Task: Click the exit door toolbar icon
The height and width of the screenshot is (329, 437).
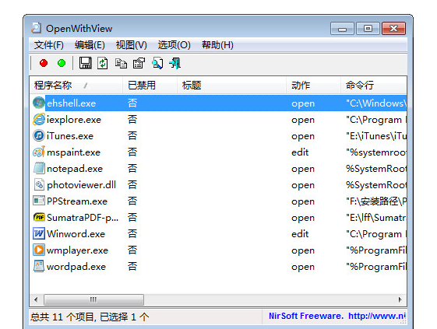Action: tap(174, 63)
